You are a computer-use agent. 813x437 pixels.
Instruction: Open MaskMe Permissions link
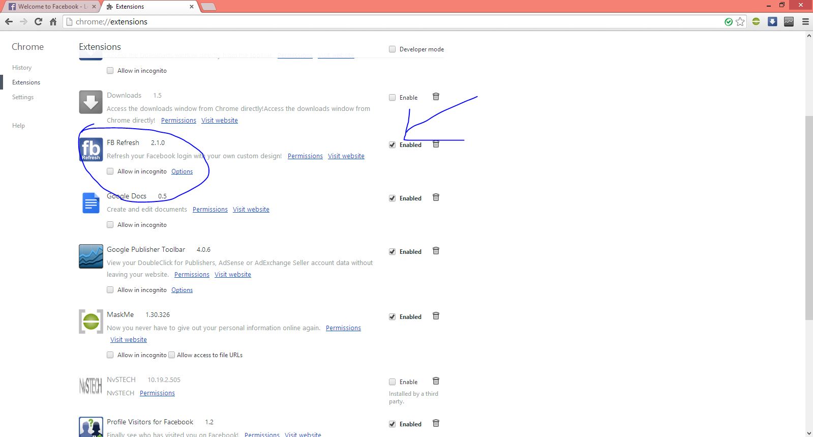343,328
